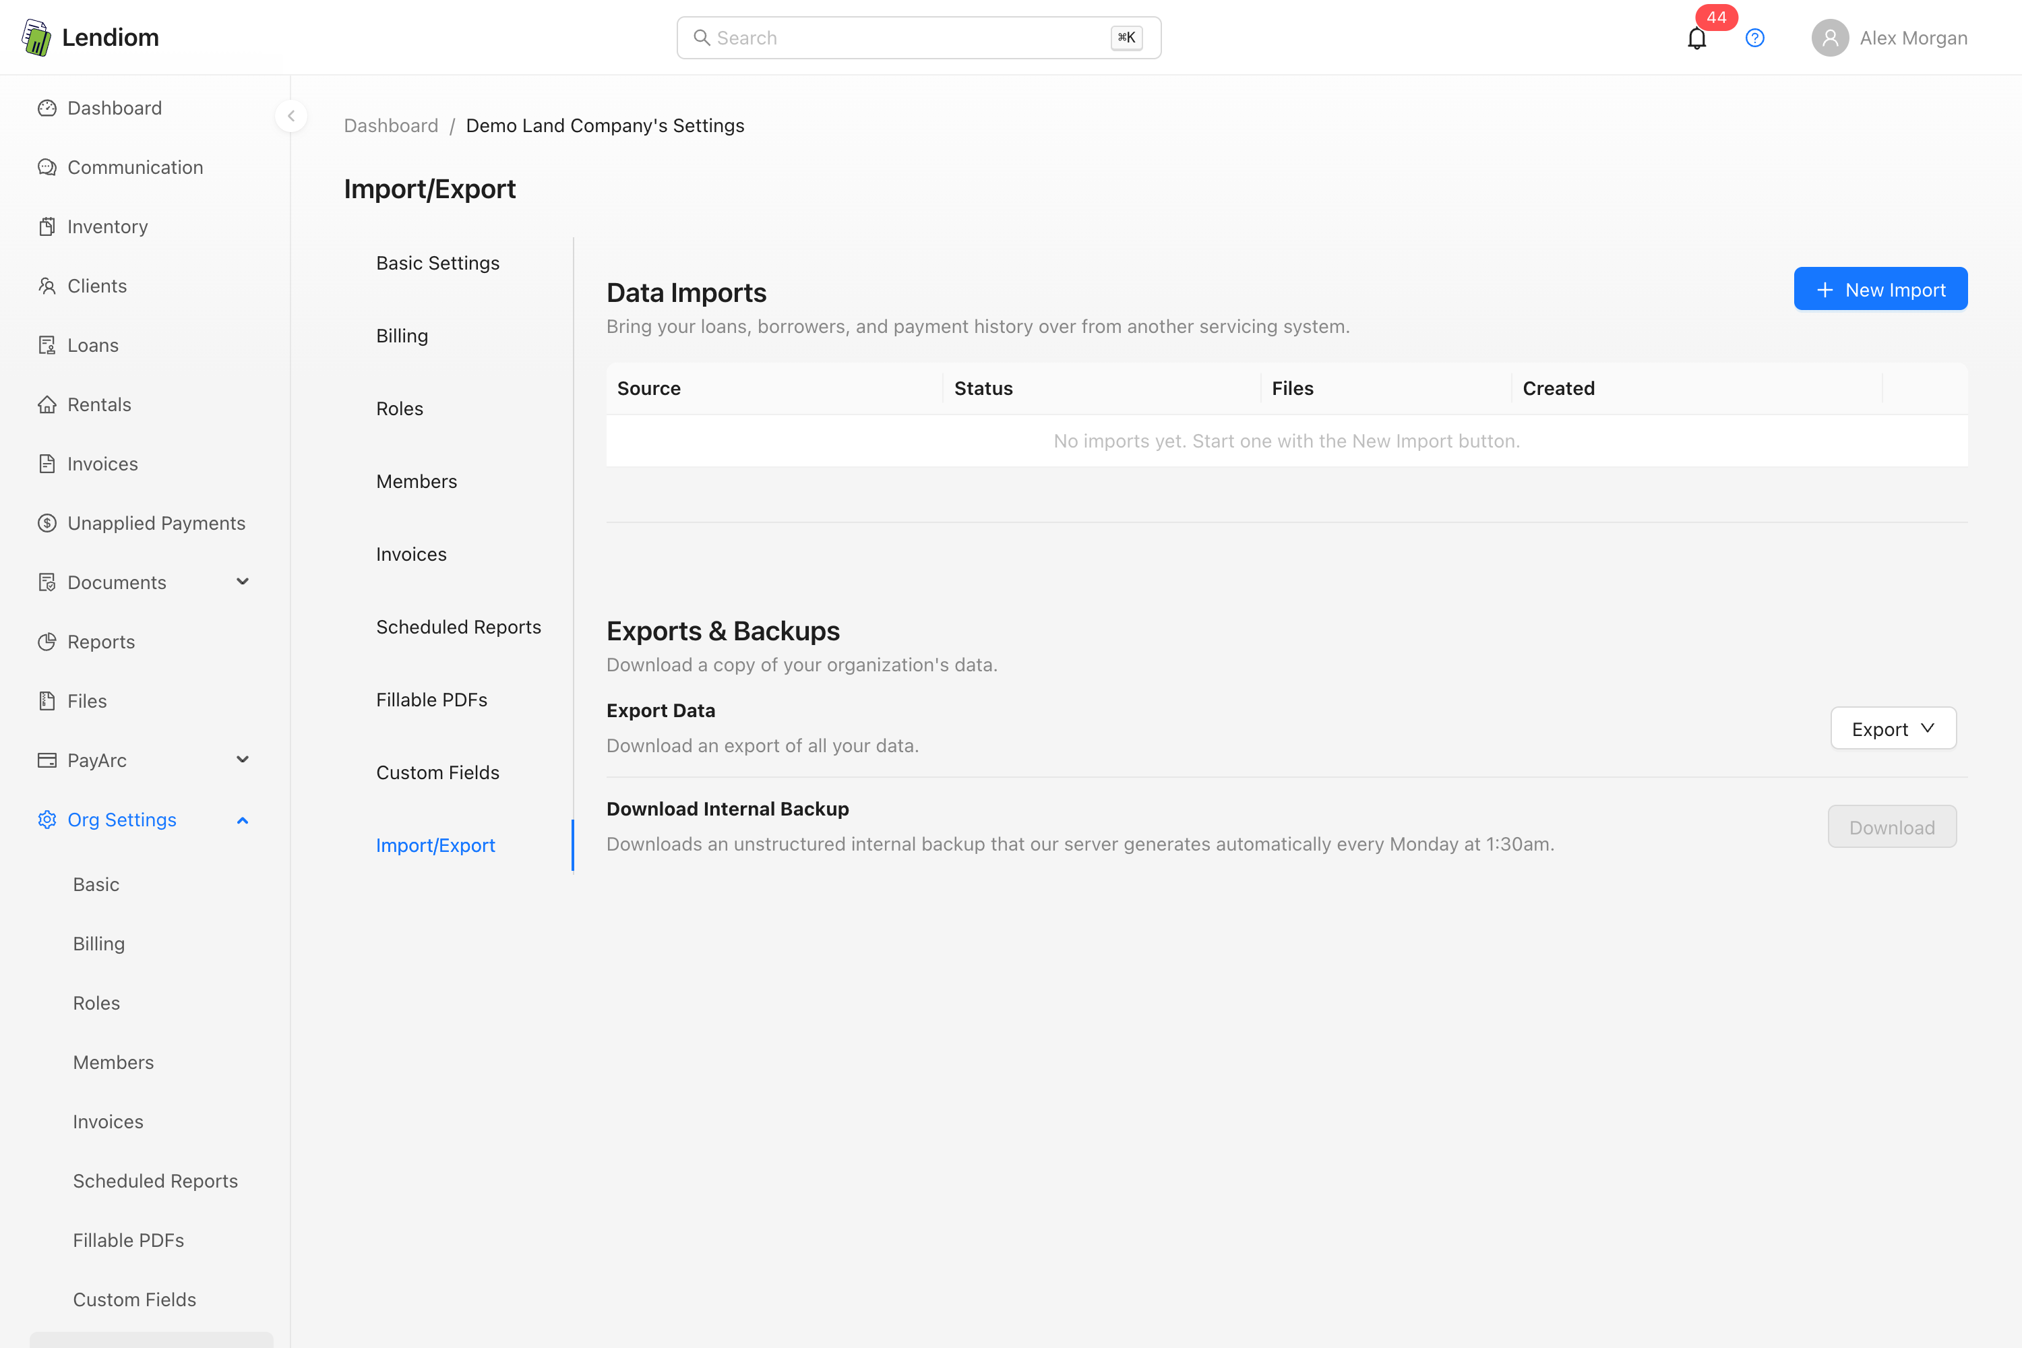The image size is (2022, 1348).
Task: Click the Reports pie chart icon
Action: pyautogui.click(x=47, y=642)
